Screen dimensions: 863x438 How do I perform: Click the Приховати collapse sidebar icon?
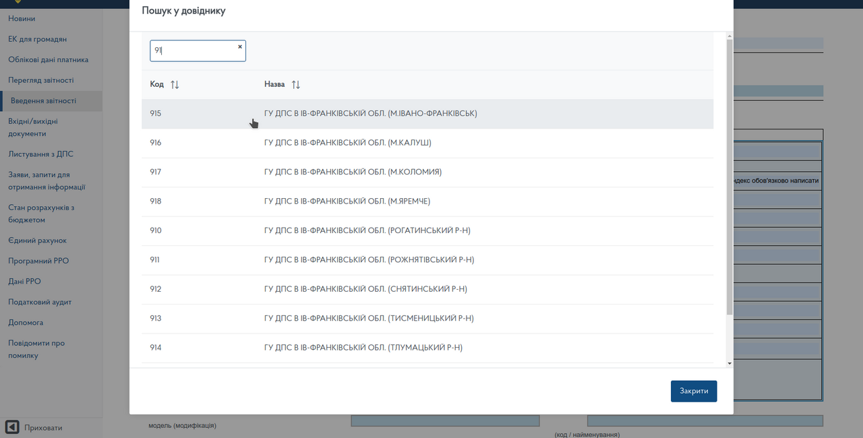[x=12, y=427]
